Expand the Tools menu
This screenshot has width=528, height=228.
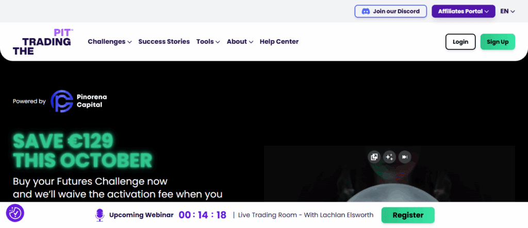tap(208, 42)
